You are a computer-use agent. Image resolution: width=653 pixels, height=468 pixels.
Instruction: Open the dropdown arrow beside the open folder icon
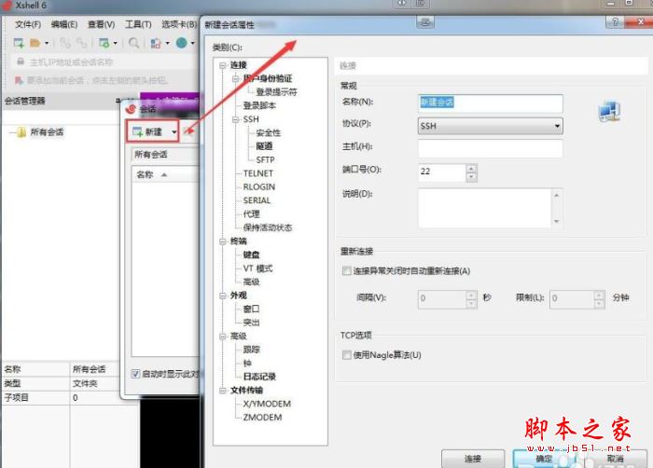point(47,43)
